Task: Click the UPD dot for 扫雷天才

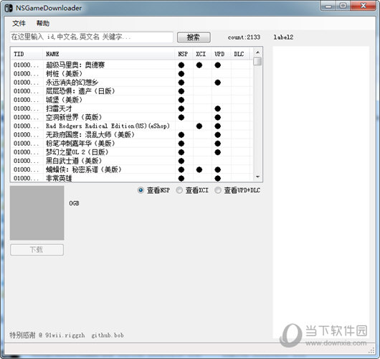Action: click(x=218, y=108)
